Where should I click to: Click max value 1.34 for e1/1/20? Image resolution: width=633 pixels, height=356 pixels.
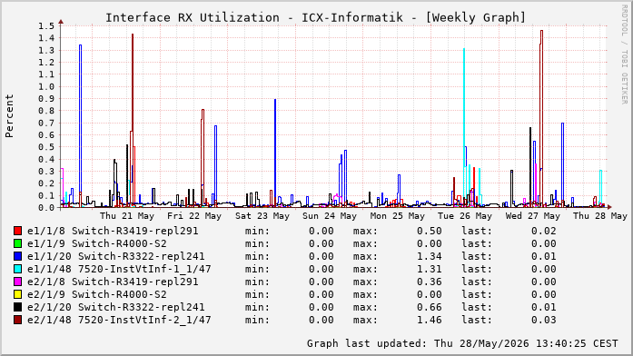[x=430, y=256]
